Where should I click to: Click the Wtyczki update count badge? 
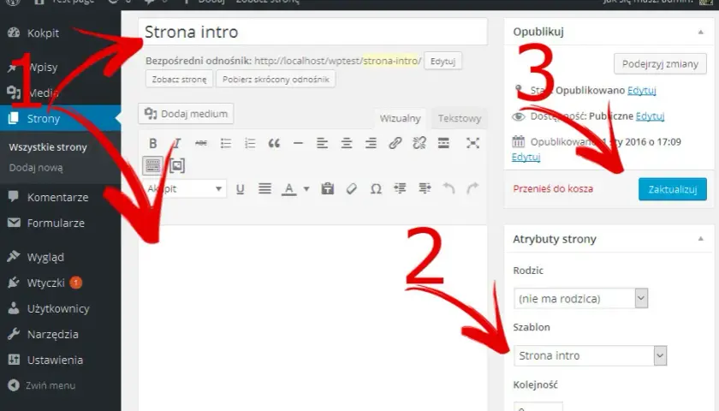(x=75, y=282)
